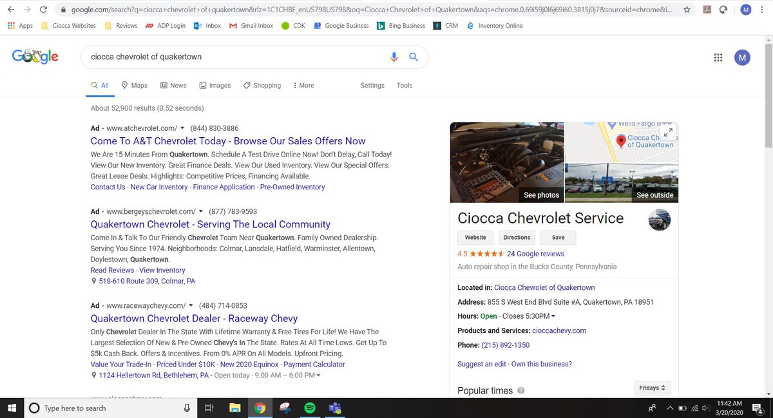773x418 pixels.
Task: Open 24 Google reviews link
Action: [x=535, y=254]
